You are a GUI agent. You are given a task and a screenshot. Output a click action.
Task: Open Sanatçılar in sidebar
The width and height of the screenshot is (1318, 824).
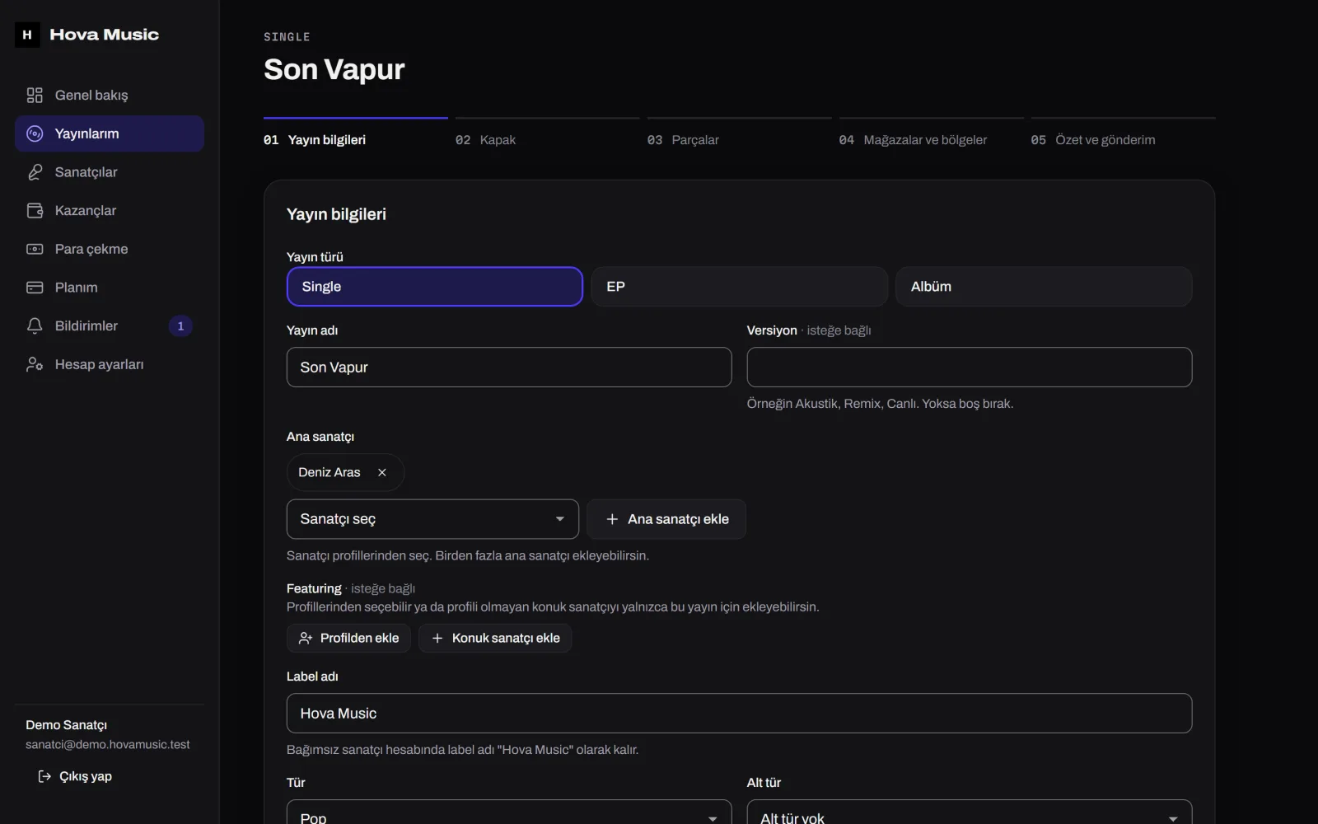point(110,172)
